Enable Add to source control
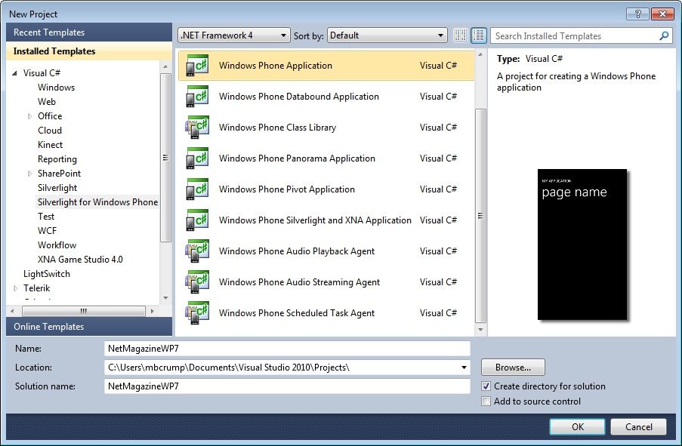682x446 pixels. (486, 401)
